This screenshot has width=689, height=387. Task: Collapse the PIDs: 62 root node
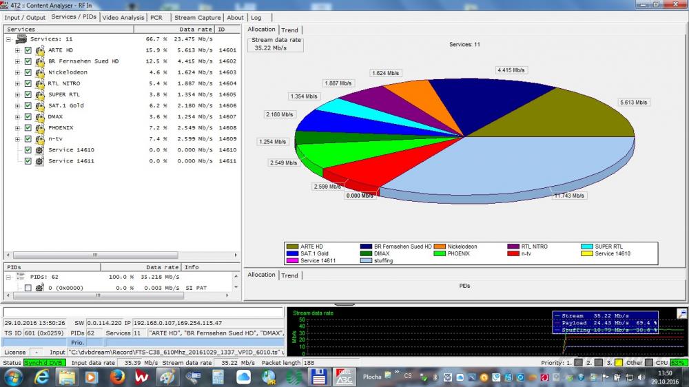coord(8,277)
